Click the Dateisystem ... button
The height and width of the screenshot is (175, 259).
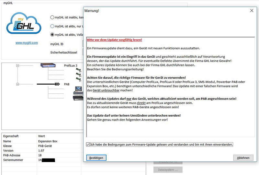168,170
